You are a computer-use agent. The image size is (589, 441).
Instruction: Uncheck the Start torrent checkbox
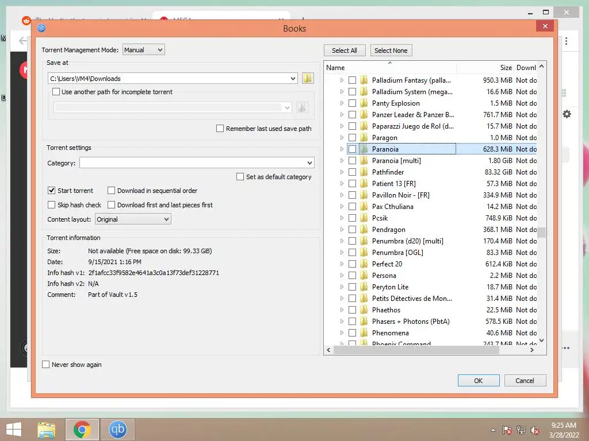click(x=51, y=191)
